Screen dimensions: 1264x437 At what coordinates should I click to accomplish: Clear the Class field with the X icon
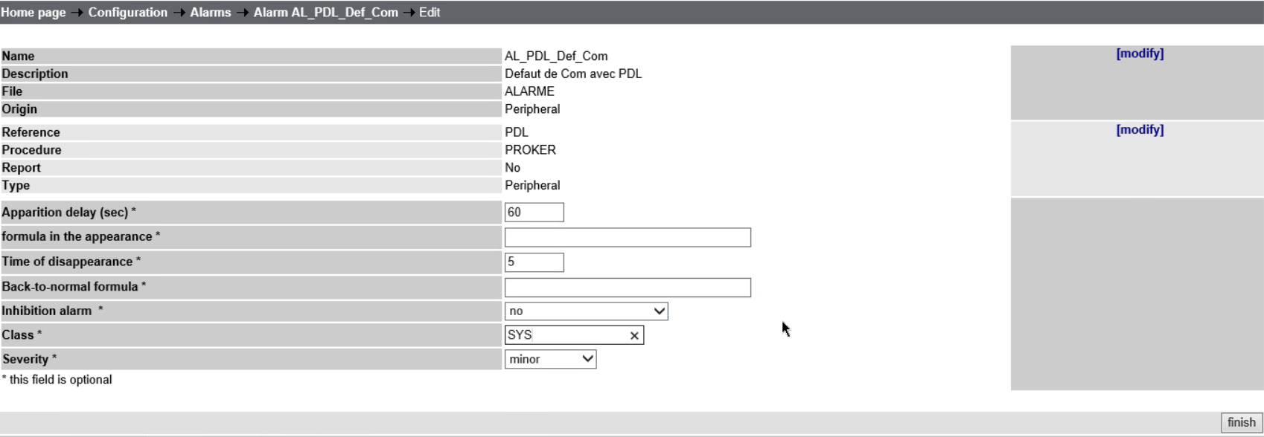click(634, 336)
